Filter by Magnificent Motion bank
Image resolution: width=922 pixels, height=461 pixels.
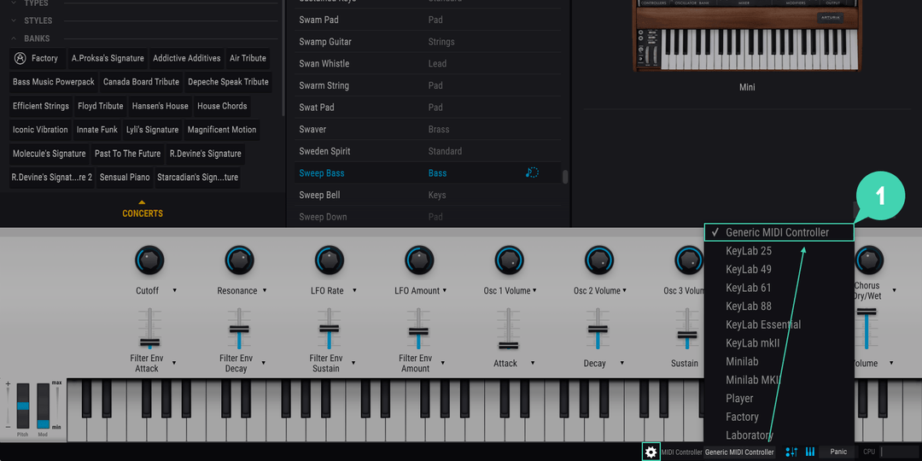click(x=222, y=130)
